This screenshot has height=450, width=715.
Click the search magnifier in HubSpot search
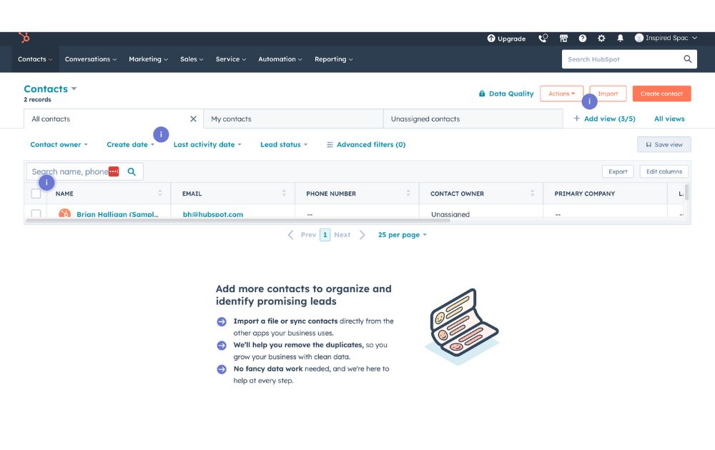(x=687, y=59)
